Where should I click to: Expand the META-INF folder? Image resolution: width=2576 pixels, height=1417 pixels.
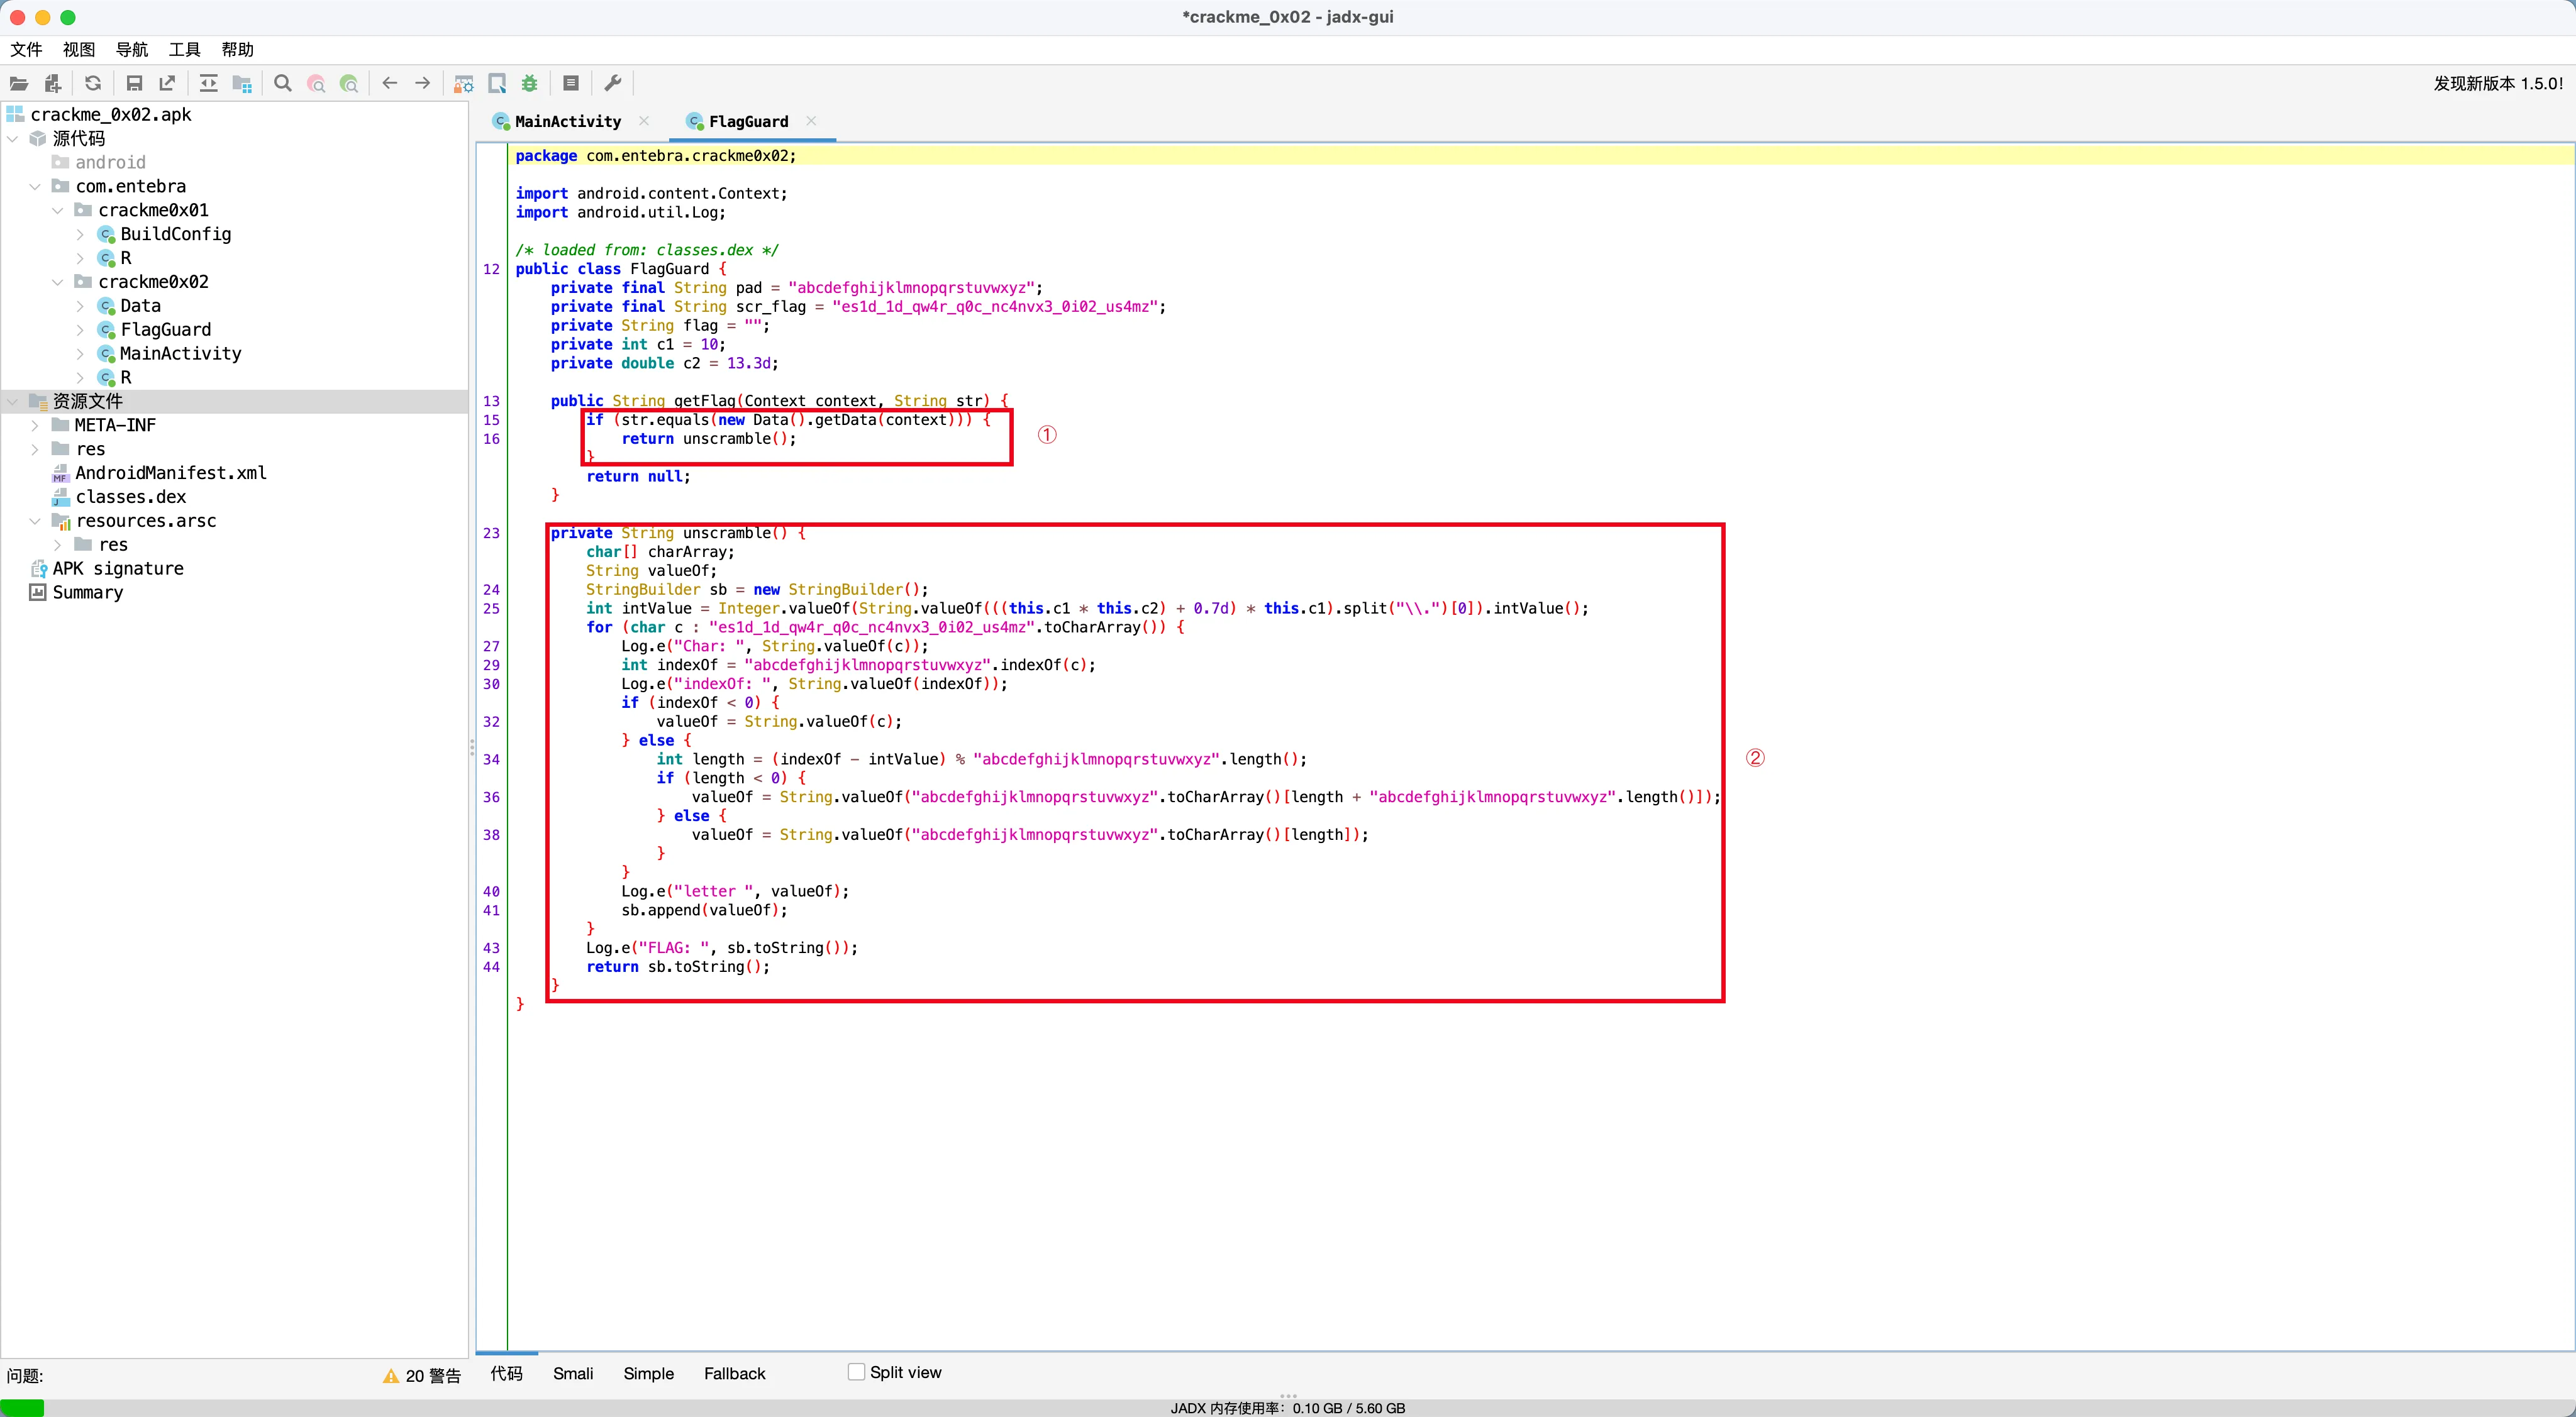tap(35, 425)
